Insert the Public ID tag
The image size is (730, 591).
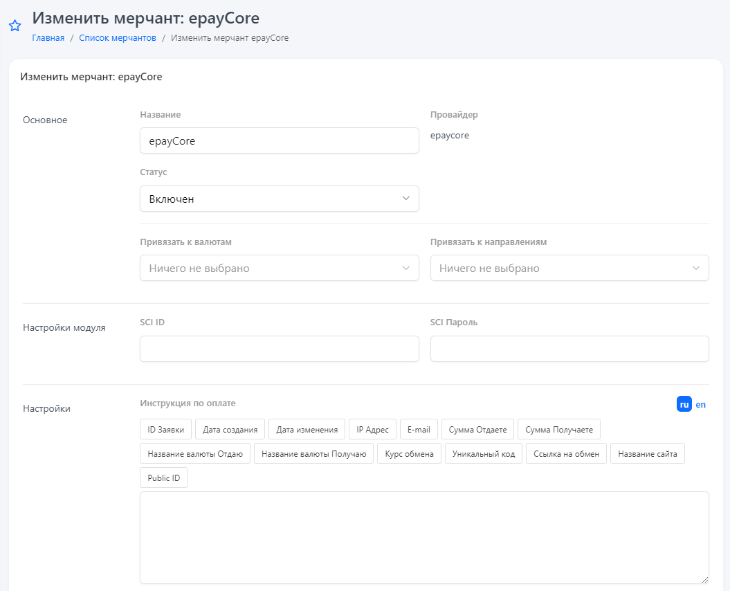[x=163, y=478]
